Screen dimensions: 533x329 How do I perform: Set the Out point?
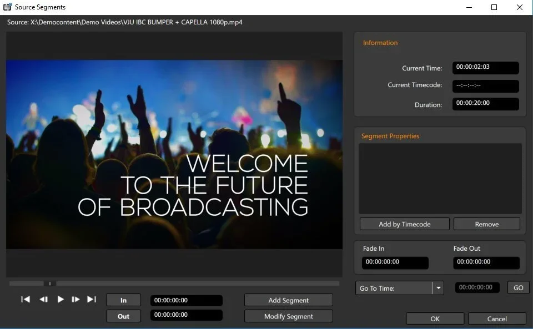[123, 316]
